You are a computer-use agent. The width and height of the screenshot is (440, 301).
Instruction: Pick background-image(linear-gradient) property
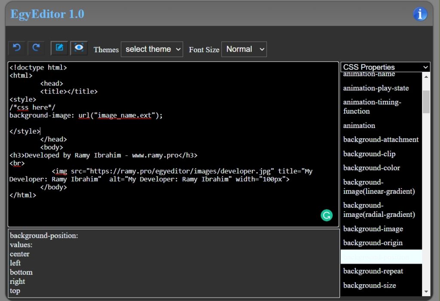pos(379,187)
